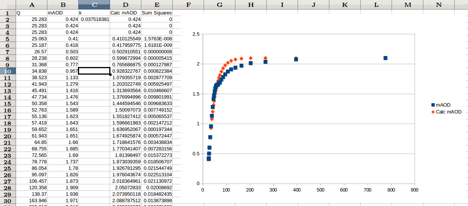Viewport: 468px width, 206px height.
Task: Select column H header
Action: tap(251, 5)
